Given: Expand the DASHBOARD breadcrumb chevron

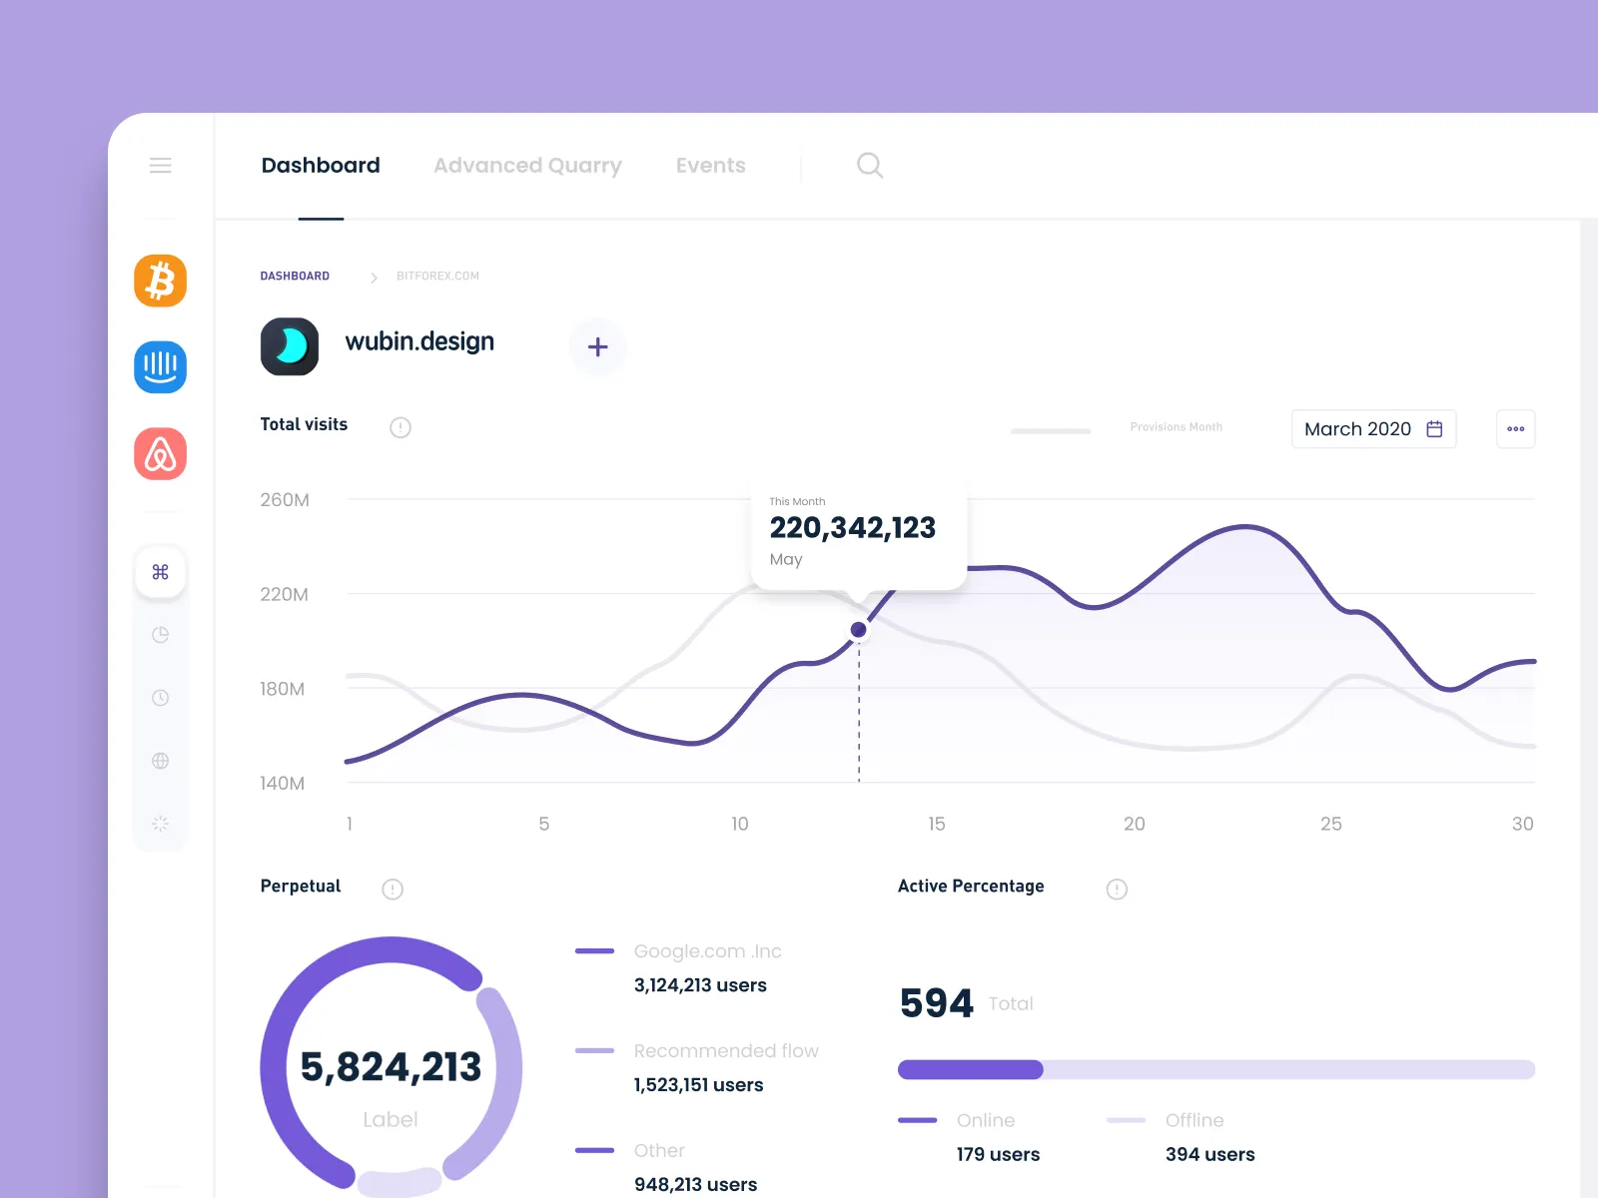Looking at the screenshot, I should click(374, 278).
